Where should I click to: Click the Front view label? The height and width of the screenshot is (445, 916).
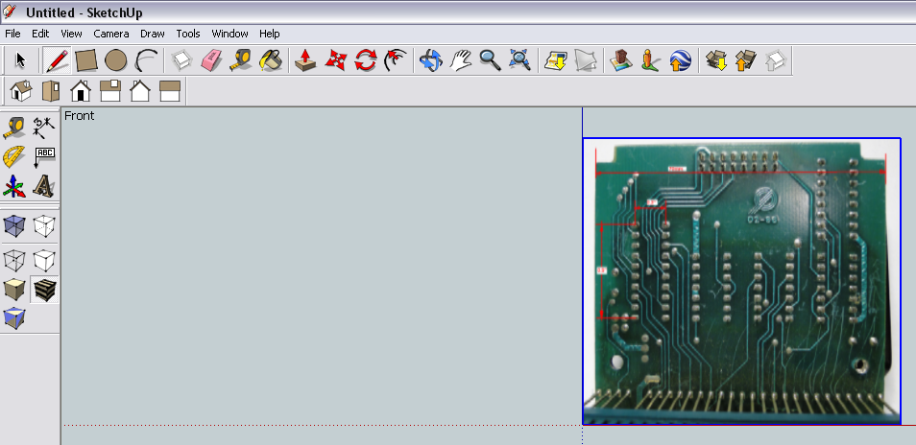pyautogui.click(x=79, y=116)
